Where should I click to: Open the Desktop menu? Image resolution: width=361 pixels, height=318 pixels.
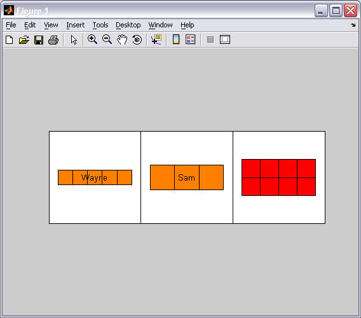pyautogui.click(x=128, y=25)
